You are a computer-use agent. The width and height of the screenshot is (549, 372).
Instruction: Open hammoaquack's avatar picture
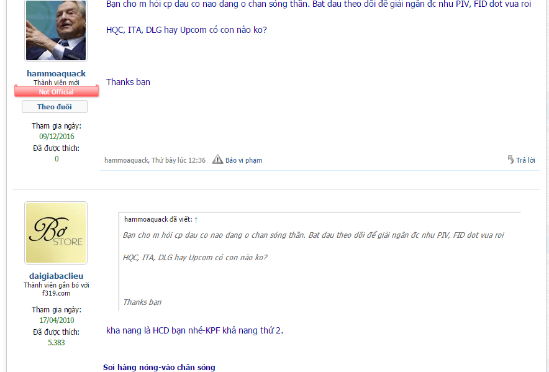coord(56,30)
